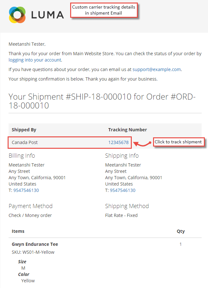Open the logging into your account link
This screenshot has height=288, width=208.
point(35,60)
